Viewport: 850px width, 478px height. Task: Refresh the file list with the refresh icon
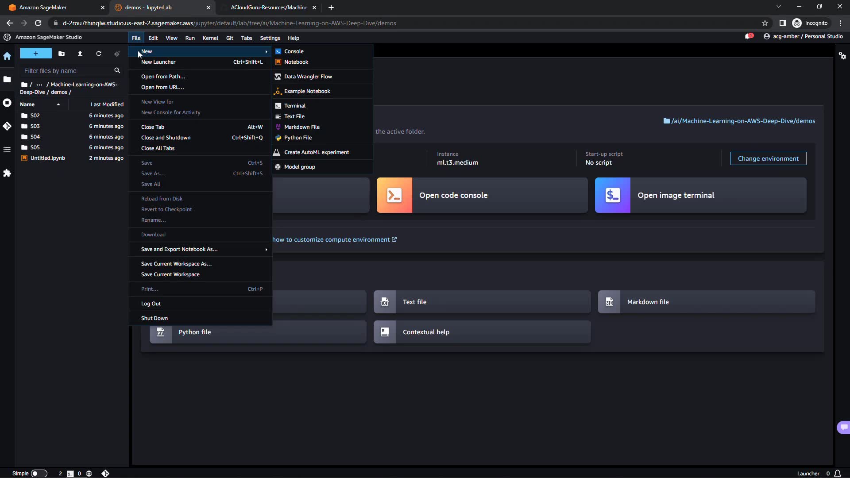pos(99,54)
